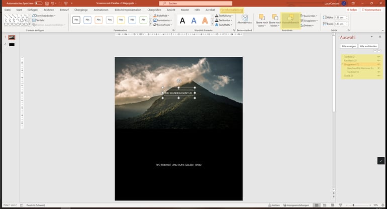This screenshot has width=387, height=209.
Task: Select the orange outlined Abc shape style
Action: tap(99, 20)
